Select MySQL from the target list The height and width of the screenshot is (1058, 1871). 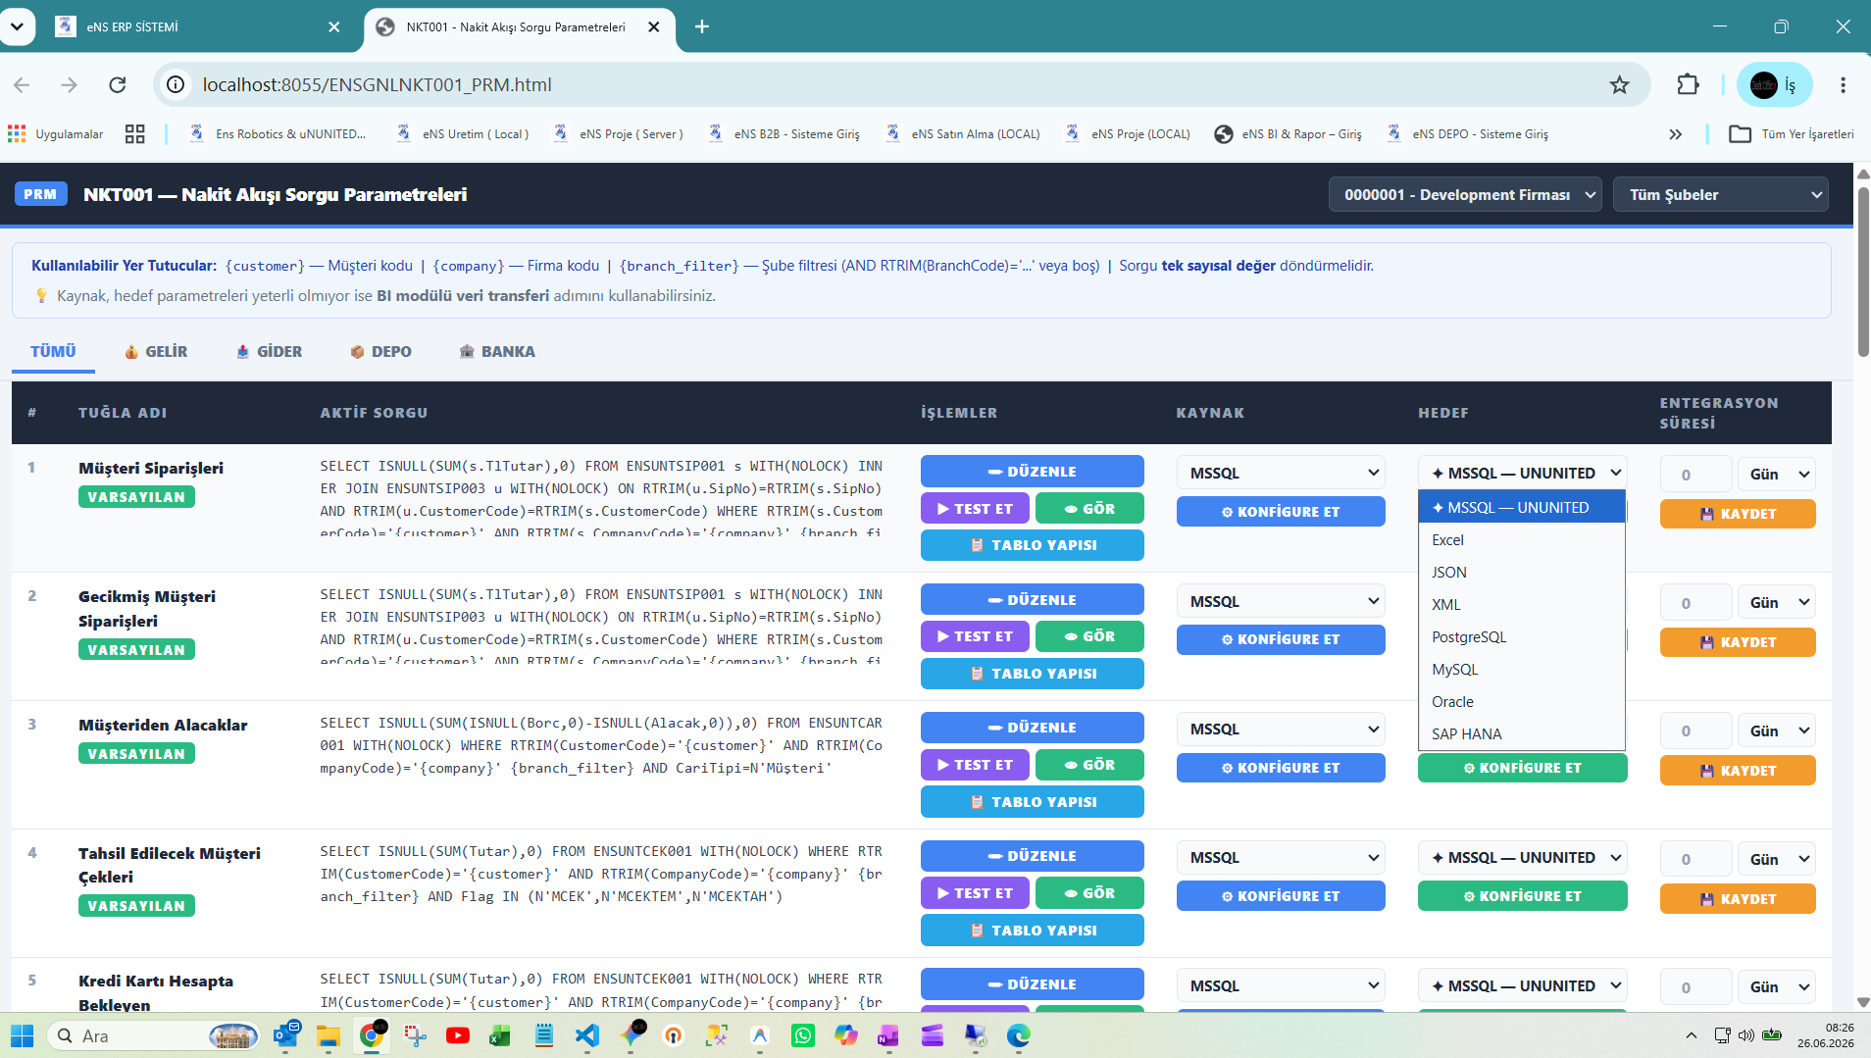pyautogui.click(x=1522, y=670)
